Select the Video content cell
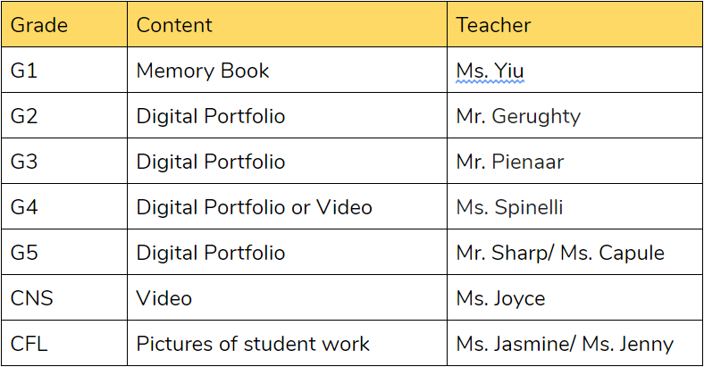 287,297
